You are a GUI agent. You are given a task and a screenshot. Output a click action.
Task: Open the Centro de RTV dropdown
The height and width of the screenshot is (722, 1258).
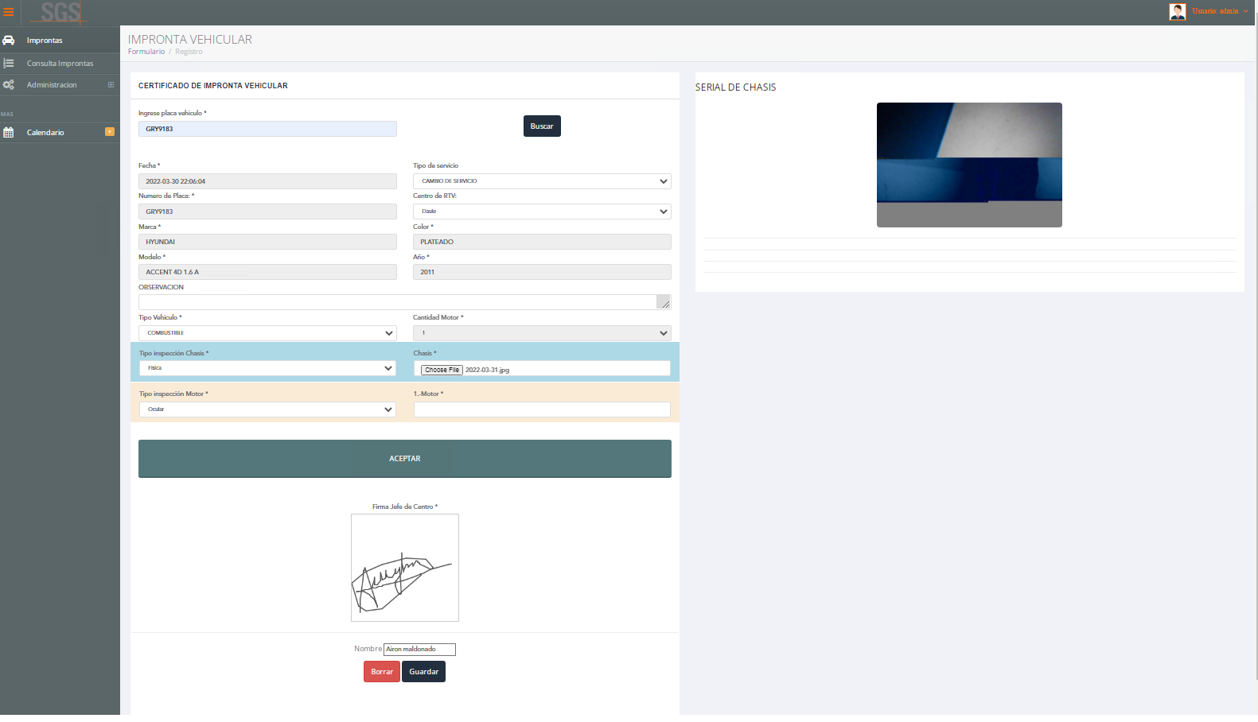541,212
